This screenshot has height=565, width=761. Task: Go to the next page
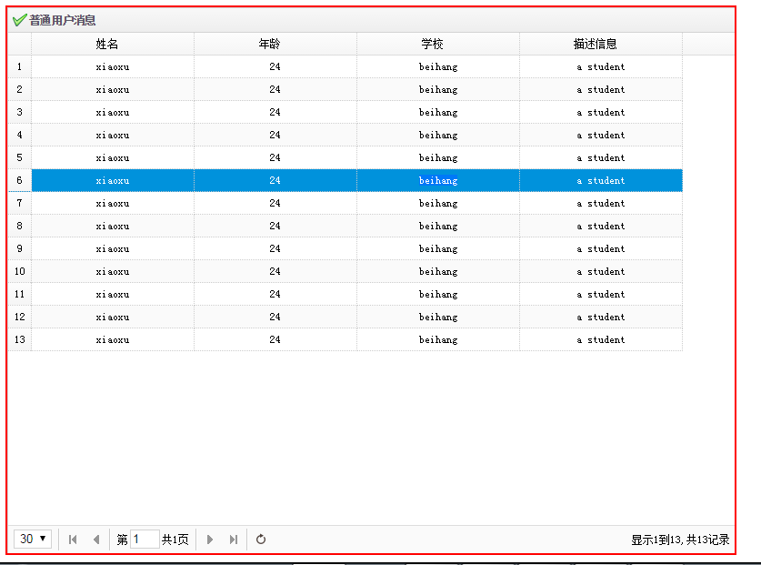(210, 540)
